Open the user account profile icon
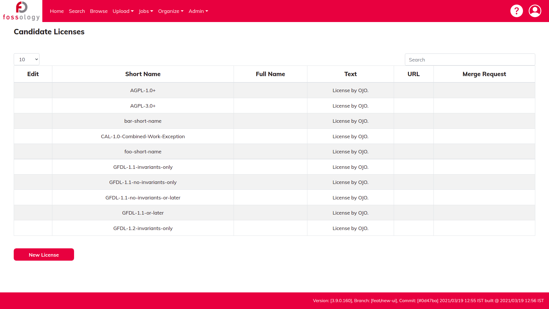Viewport: 549px width, 309px height. point(535,11)
